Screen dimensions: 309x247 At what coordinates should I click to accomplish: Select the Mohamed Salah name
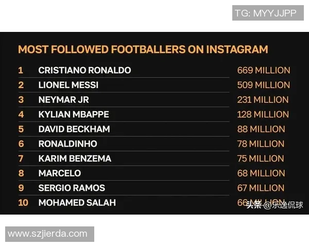click(x=77, y=203)
